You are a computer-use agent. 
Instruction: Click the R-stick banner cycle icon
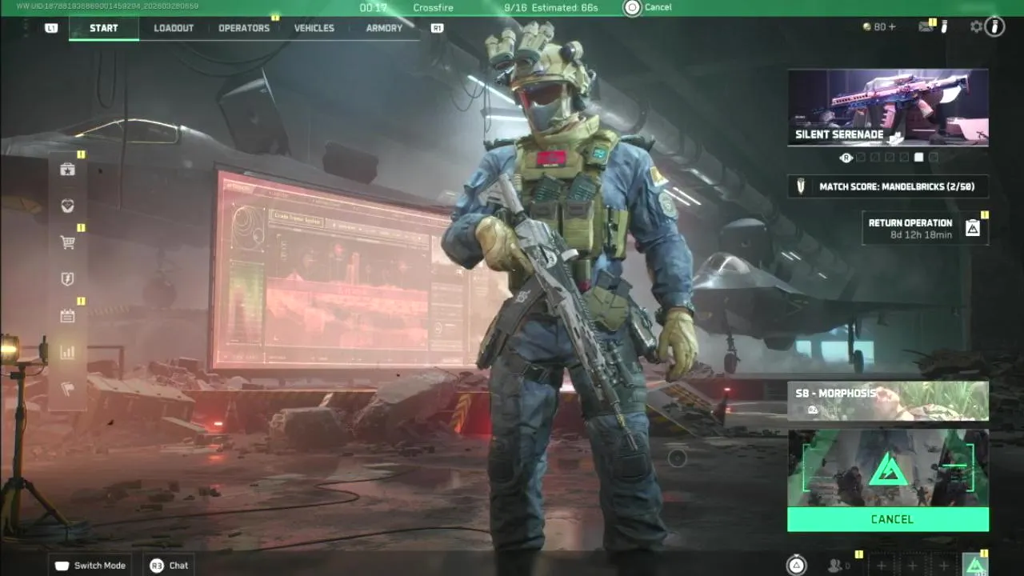coord(846,158)
